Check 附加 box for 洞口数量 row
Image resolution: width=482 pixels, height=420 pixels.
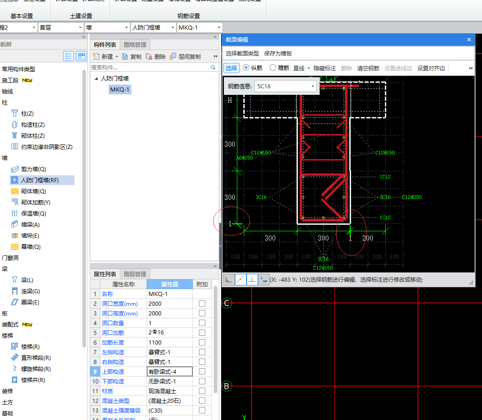202,323
